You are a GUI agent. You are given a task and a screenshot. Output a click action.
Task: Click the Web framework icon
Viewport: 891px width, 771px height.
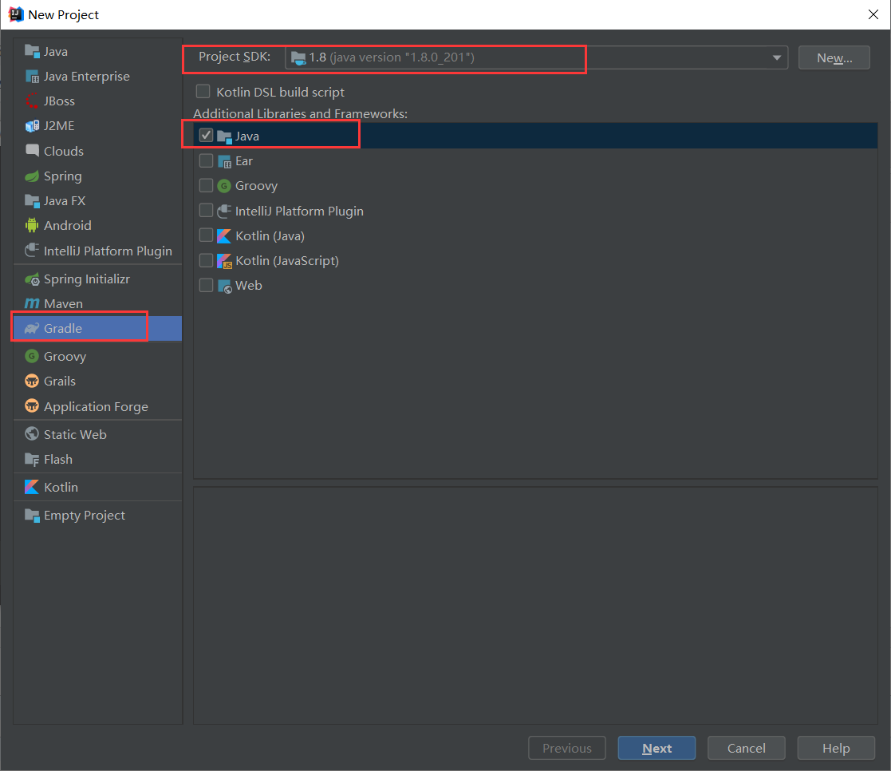(x=224, y=286)
